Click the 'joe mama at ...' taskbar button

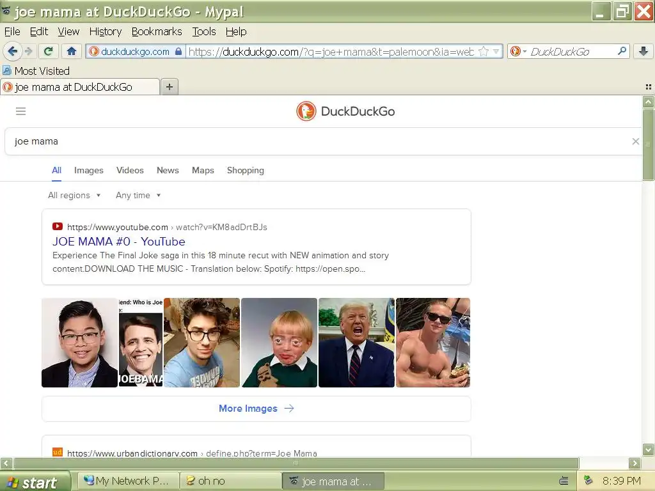[333, 481]
